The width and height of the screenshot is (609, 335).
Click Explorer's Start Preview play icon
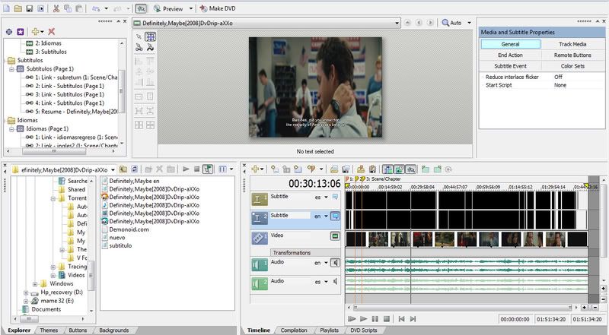pos(186,169)
